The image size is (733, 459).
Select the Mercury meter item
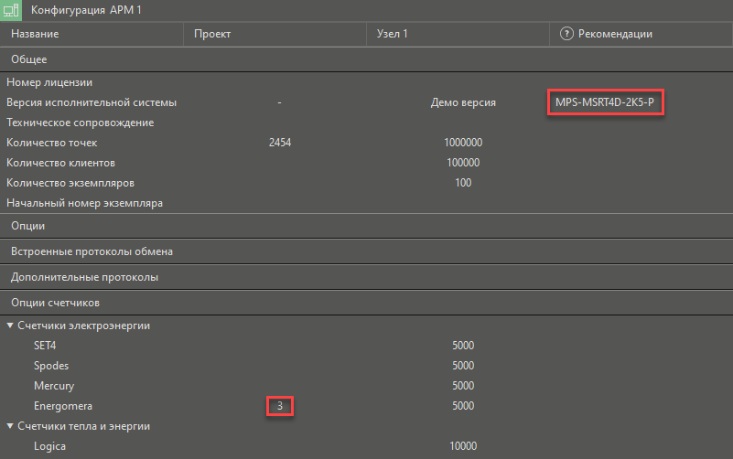(x=54, y=386)
